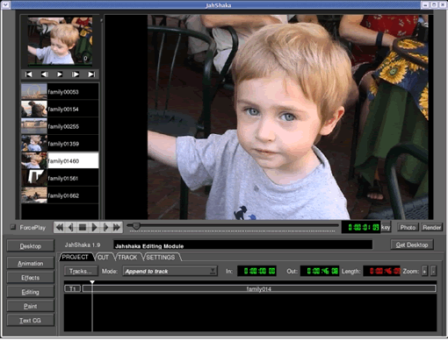Image resolution: width=448 pixels, height=340 pixels.
Task: Select the family014 clip on timeline
Action: coord(259,288)
